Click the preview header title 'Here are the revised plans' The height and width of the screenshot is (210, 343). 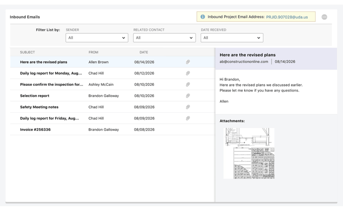pos(247,55)
